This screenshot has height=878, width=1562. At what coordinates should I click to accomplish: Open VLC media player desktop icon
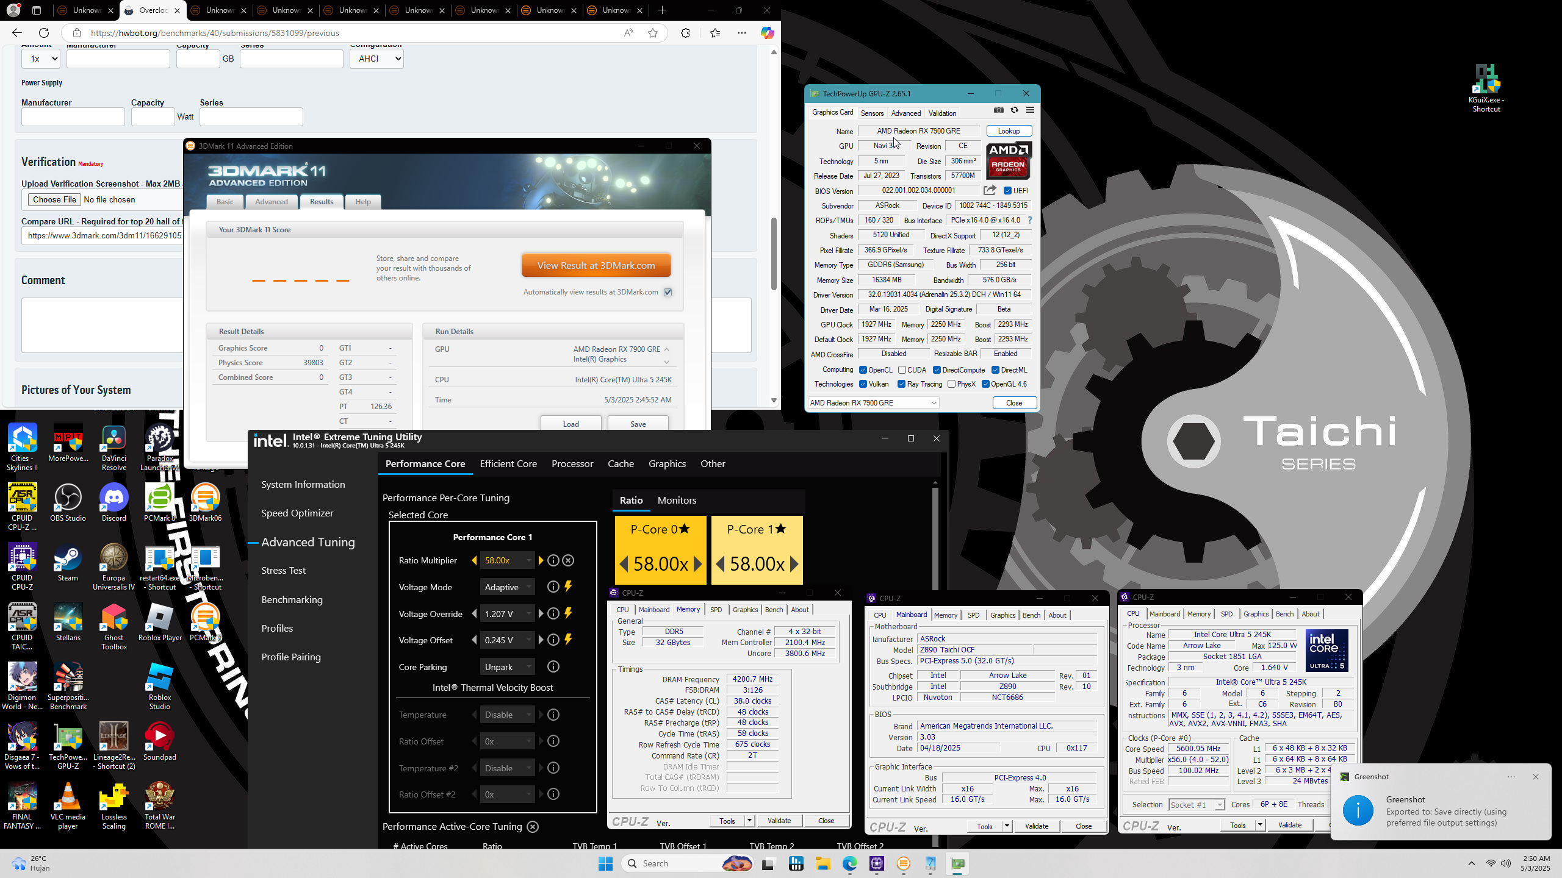click(x=68, y=806)
